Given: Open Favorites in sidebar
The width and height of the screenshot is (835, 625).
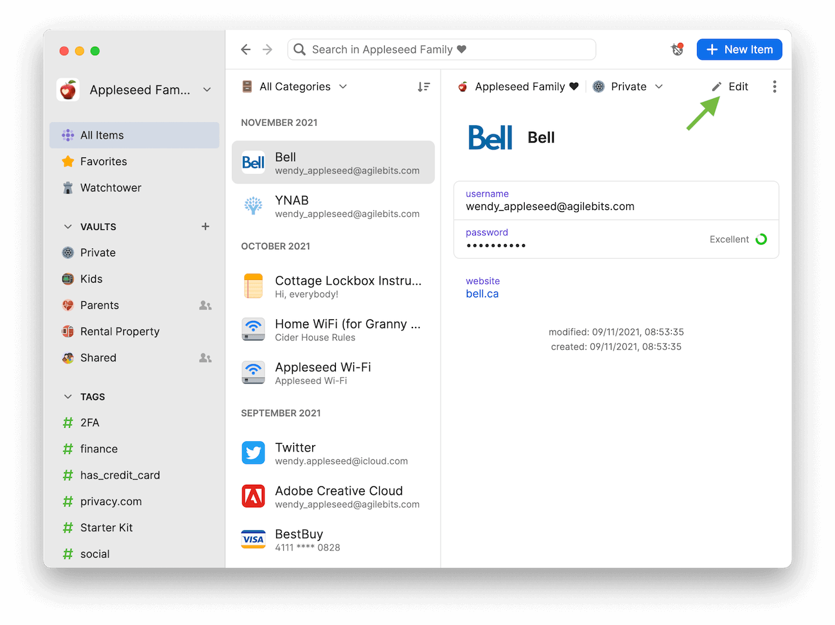Looking at the screenshot, I should click(134, 162).
